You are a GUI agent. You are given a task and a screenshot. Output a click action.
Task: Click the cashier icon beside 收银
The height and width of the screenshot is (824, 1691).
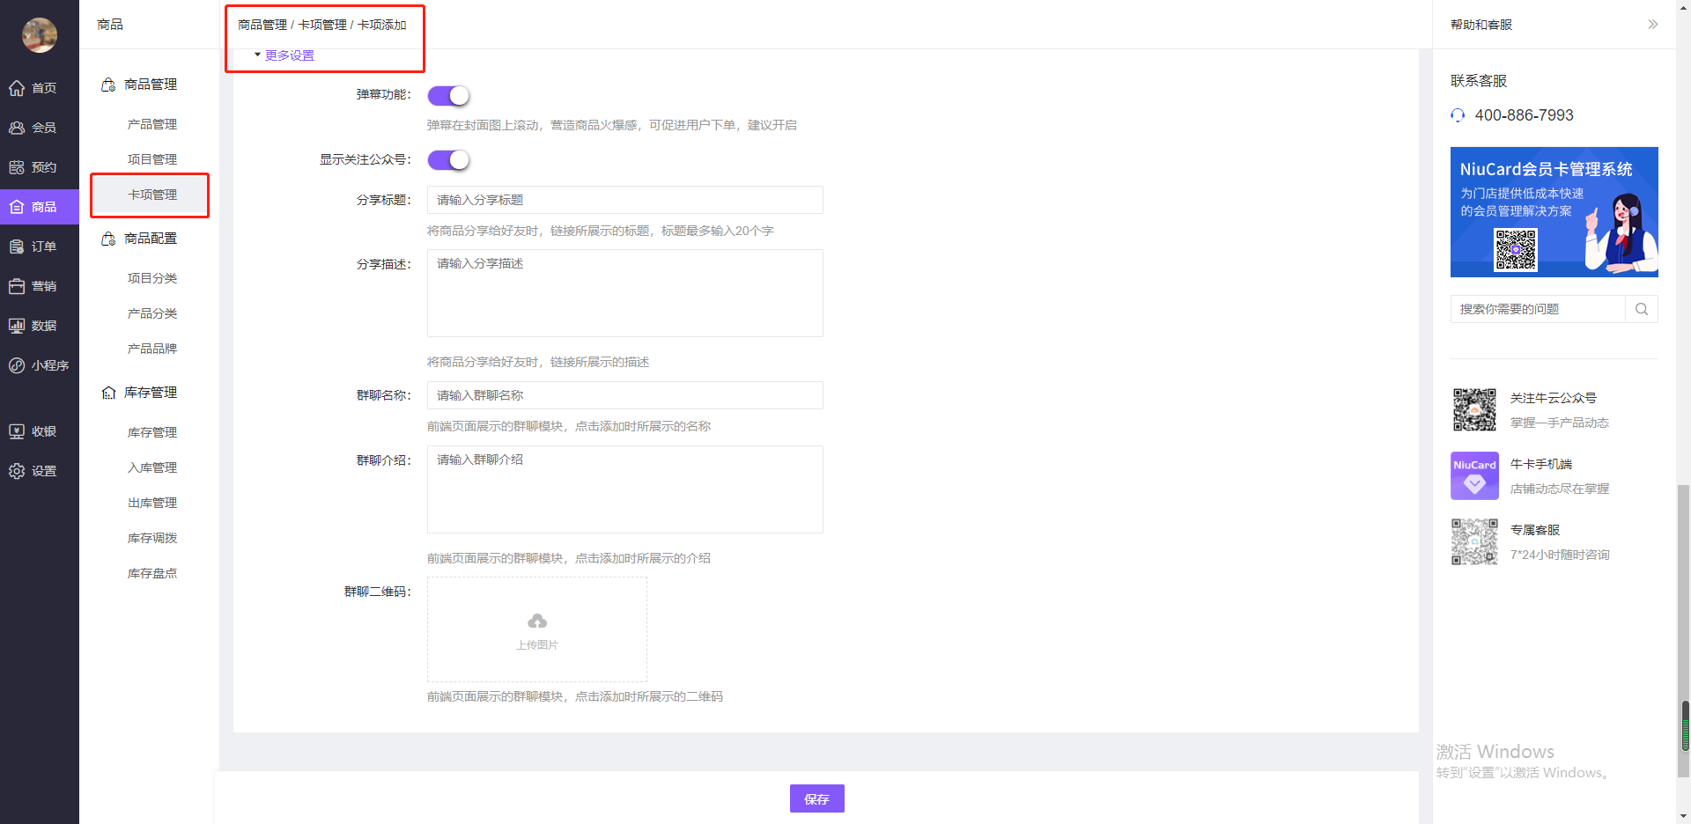(x=17, y=431)
